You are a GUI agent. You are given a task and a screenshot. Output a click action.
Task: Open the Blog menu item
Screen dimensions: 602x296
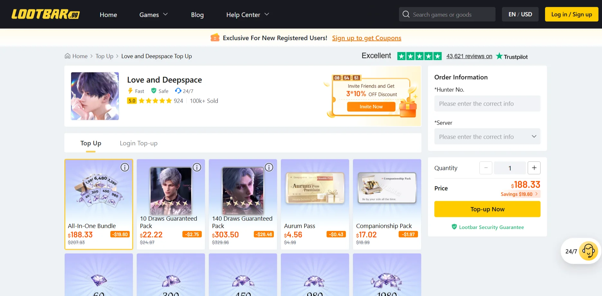(197, 15)
